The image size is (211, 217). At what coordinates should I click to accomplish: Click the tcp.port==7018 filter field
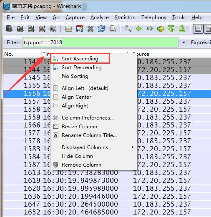100,42
